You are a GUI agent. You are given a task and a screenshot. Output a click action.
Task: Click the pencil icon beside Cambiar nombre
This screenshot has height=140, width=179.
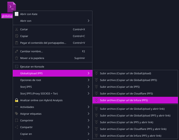pyautogui.click(x=17, y=51)
